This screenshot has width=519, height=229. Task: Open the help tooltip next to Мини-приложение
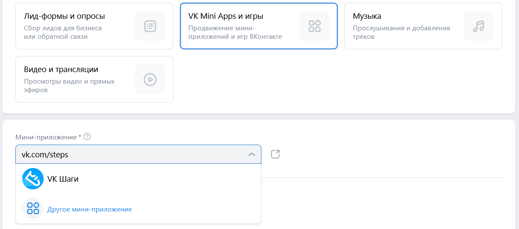point(88,137)
